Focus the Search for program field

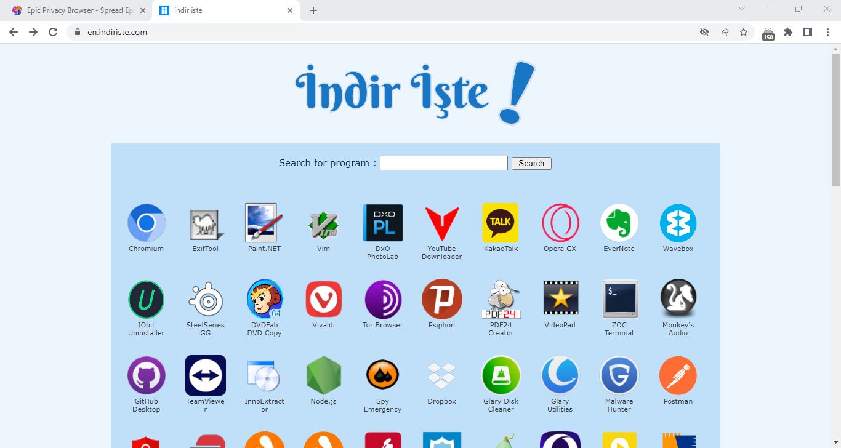point(444,163)
